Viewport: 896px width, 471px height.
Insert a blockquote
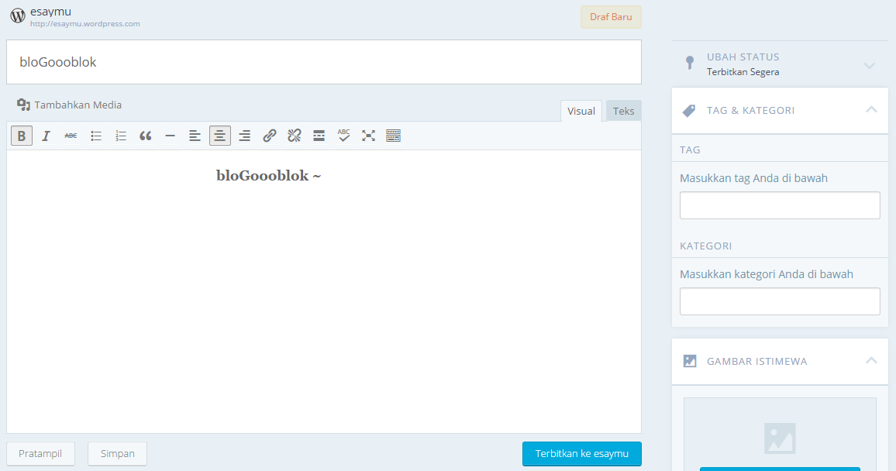pyautogui.click(x=145, y=136)
